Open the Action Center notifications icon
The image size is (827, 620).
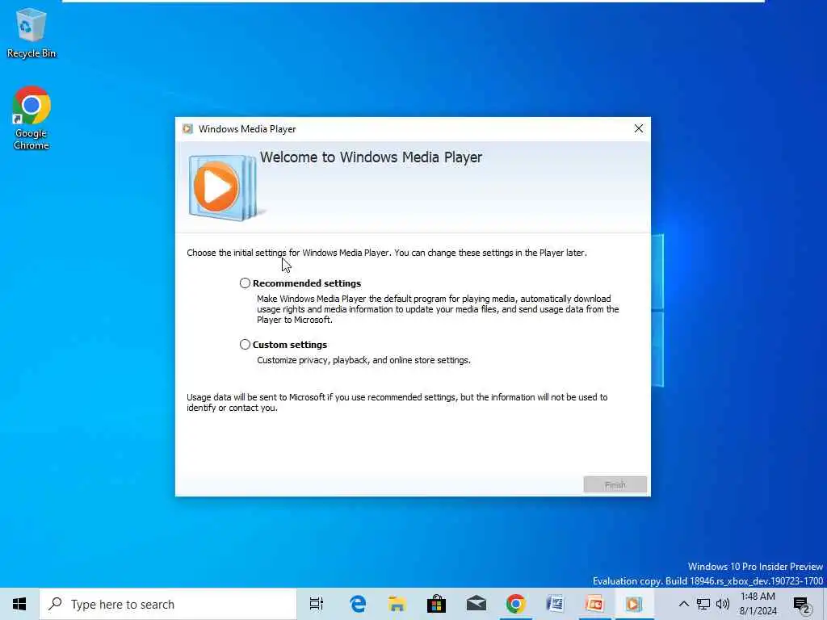[802, 605]
